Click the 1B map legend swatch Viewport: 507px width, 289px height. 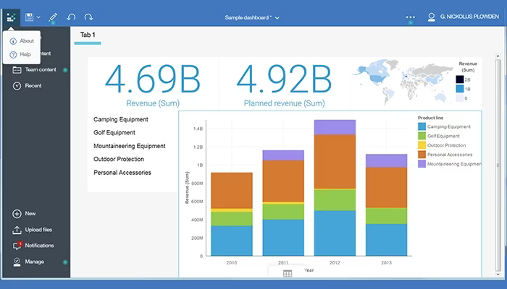460,89
